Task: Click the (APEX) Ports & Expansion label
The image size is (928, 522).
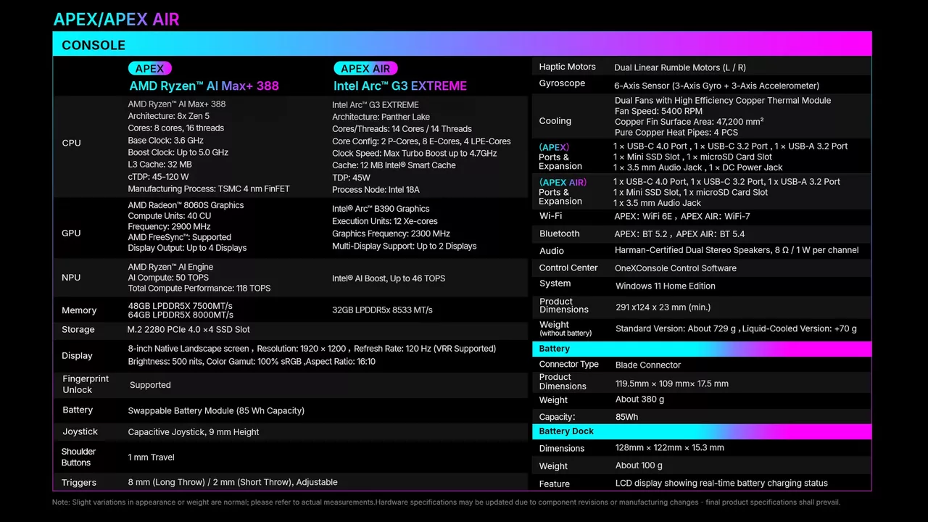Action: pos(560,157)
